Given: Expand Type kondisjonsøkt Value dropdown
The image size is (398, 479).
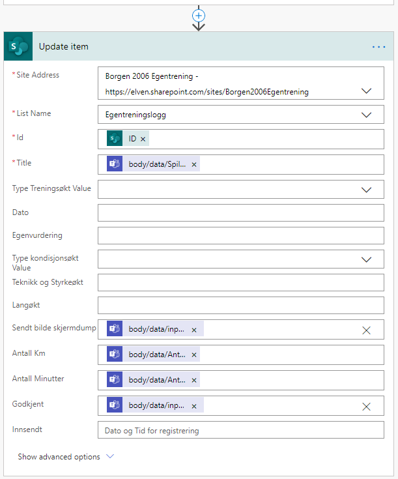Looking at the screenshot, I should click(x=366, y=259).
